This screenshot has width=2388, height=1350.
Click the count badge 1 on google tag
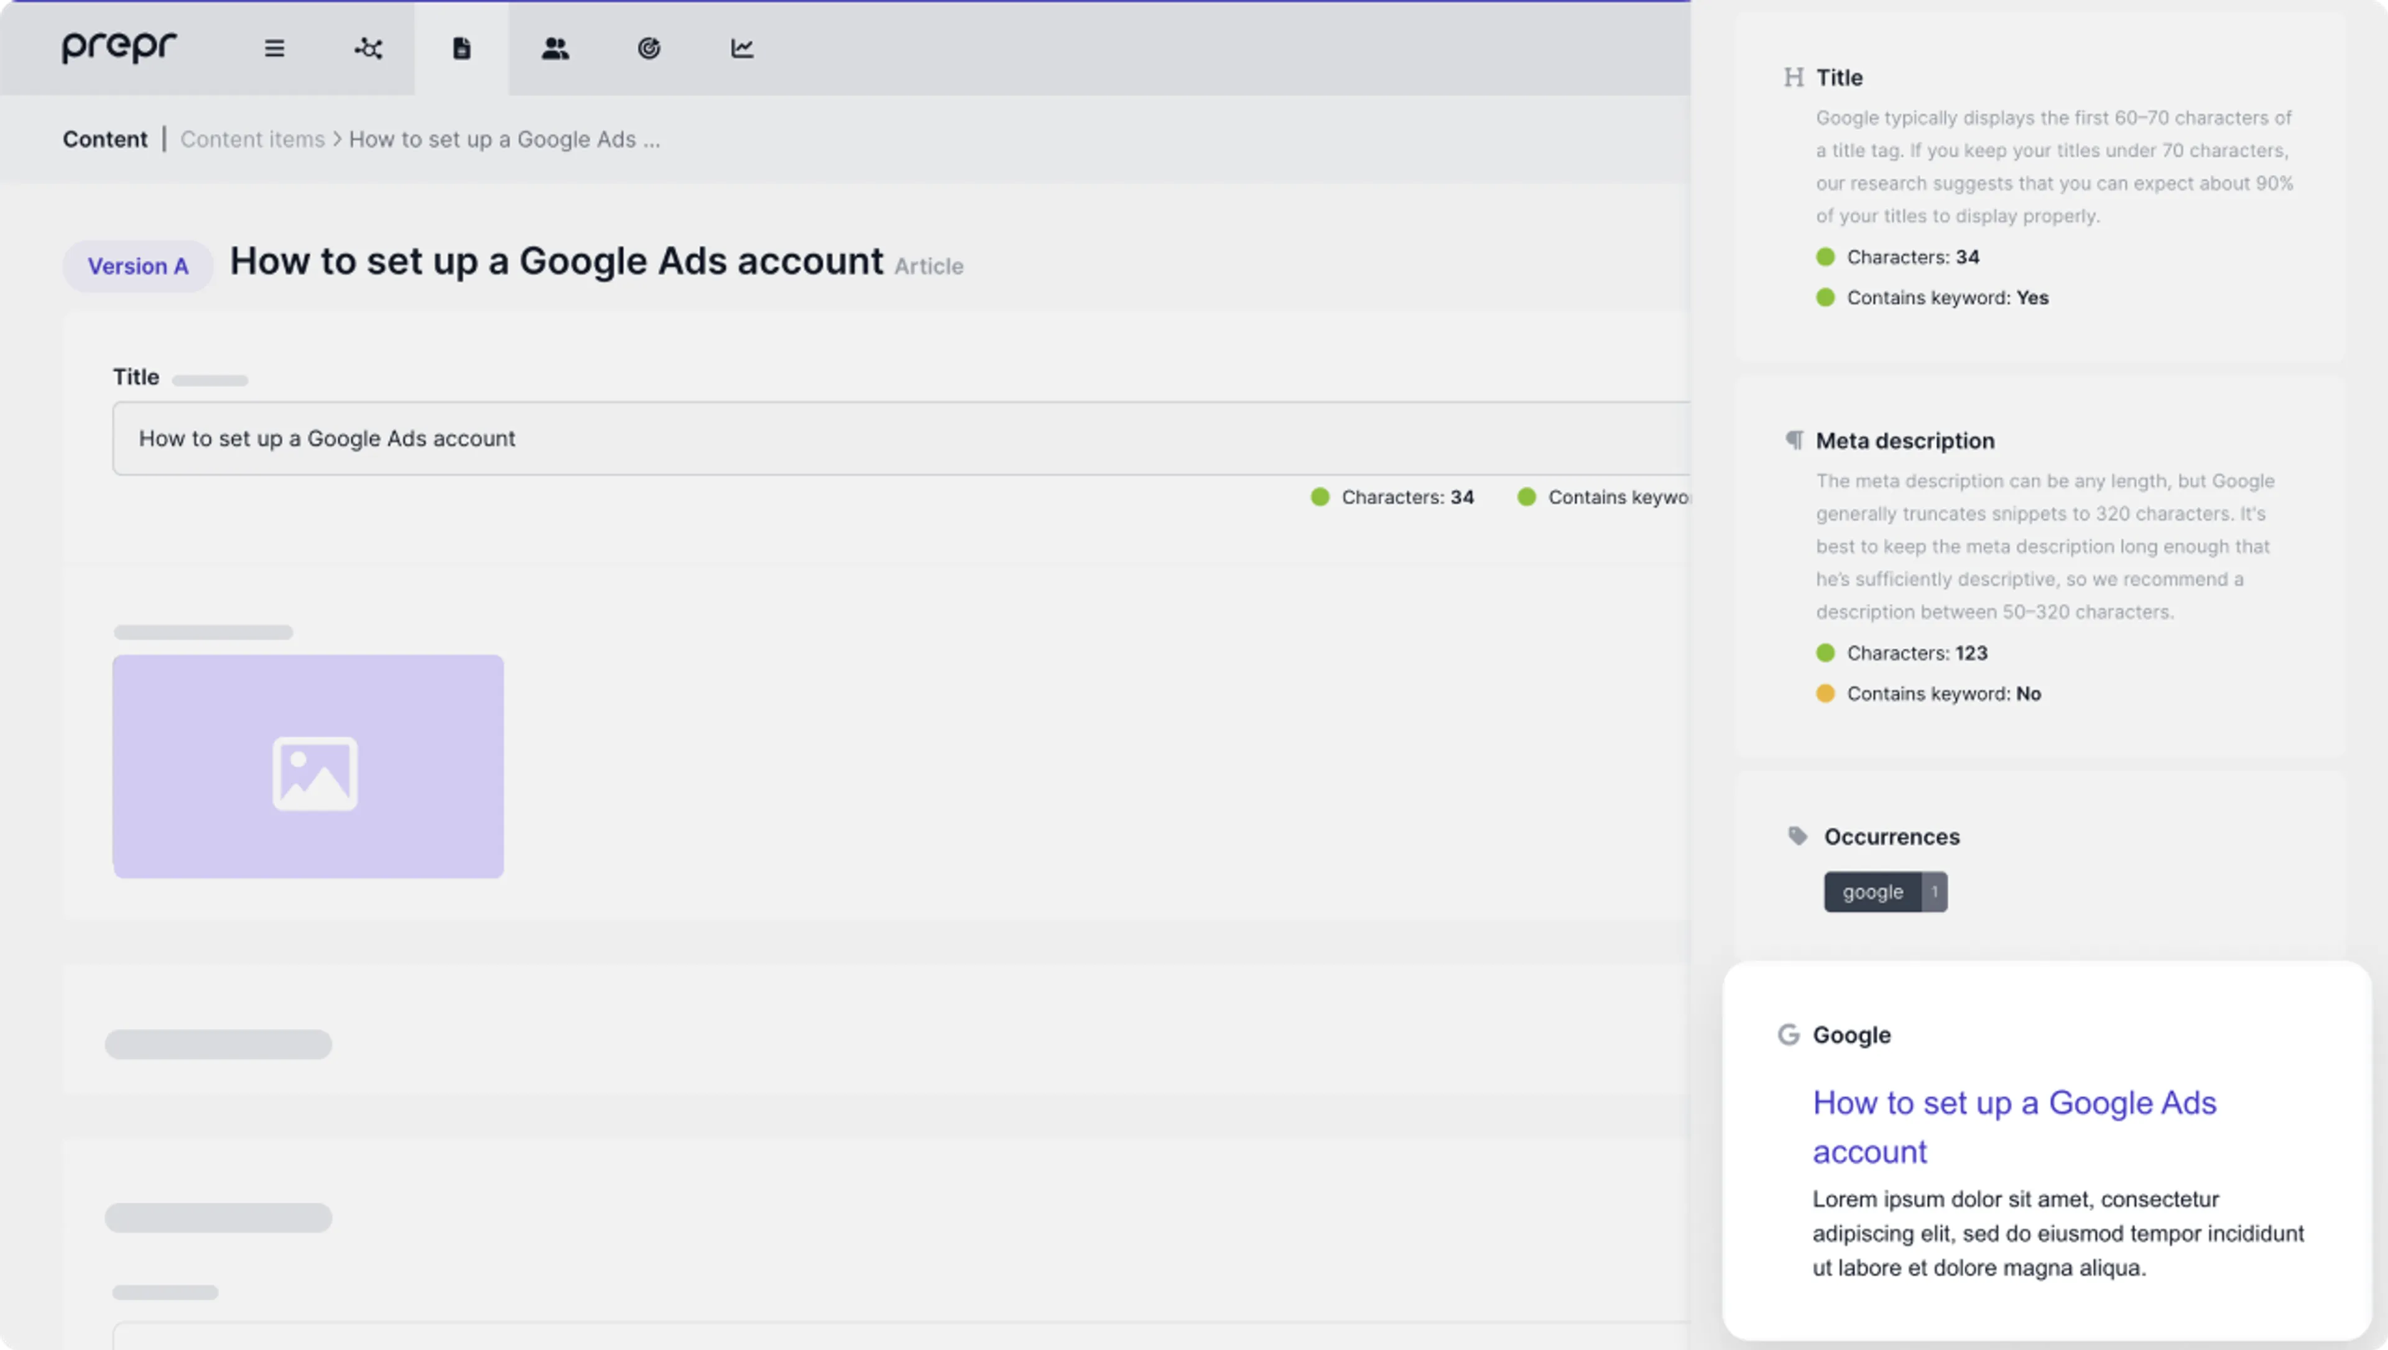(1935, 892)
